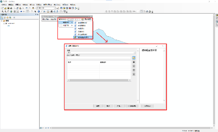Click the layer symbol swatch under selected layer
Viewport: 218px width, 132px height.
(9, 26)
